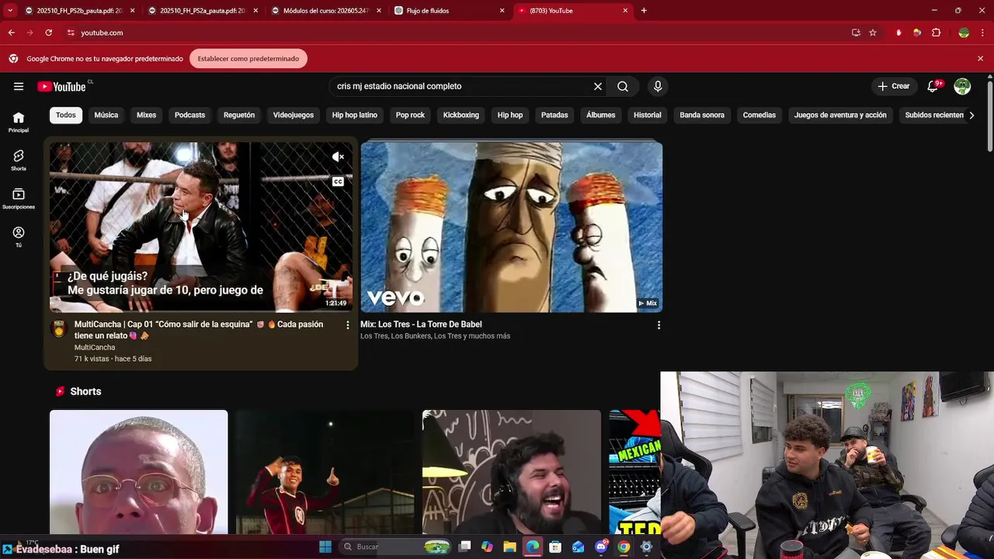Dismiss the default browser infobar

(x=980, y=58)
